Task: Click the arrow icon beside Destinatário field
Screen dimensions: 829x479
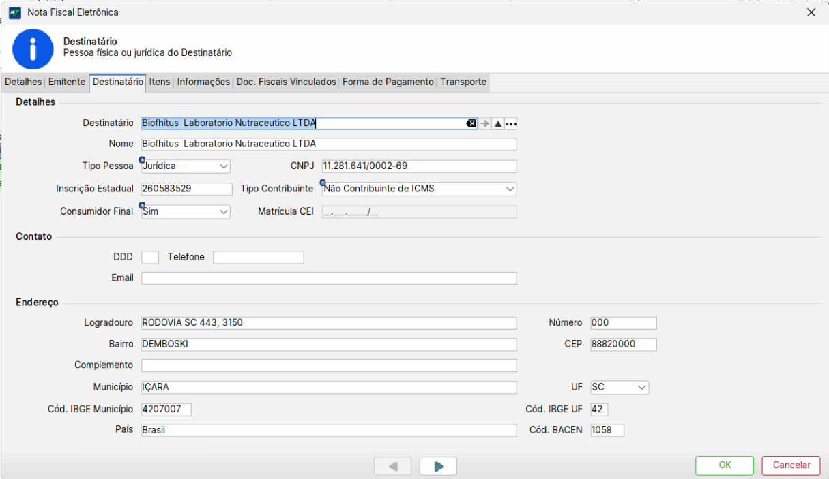Action: coord(485,123)
